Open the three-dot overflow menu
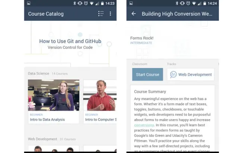This screenshot has width=239, height=153. click(x=111, y=14)
